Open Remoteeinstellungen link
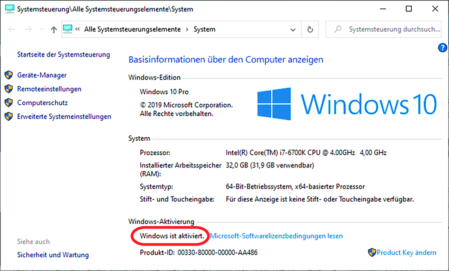Screen dimensions: 449x271 coord(49,89)
